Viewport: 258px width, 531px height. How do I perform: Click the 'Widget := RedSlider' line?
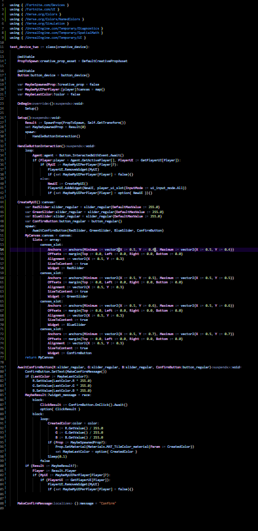(x=66, y=268)
